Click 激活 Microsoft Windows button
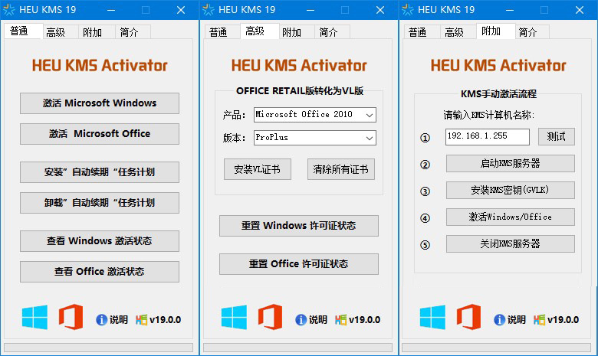The width and height of the screenshot is (598, 356). (x=100, y=103)
